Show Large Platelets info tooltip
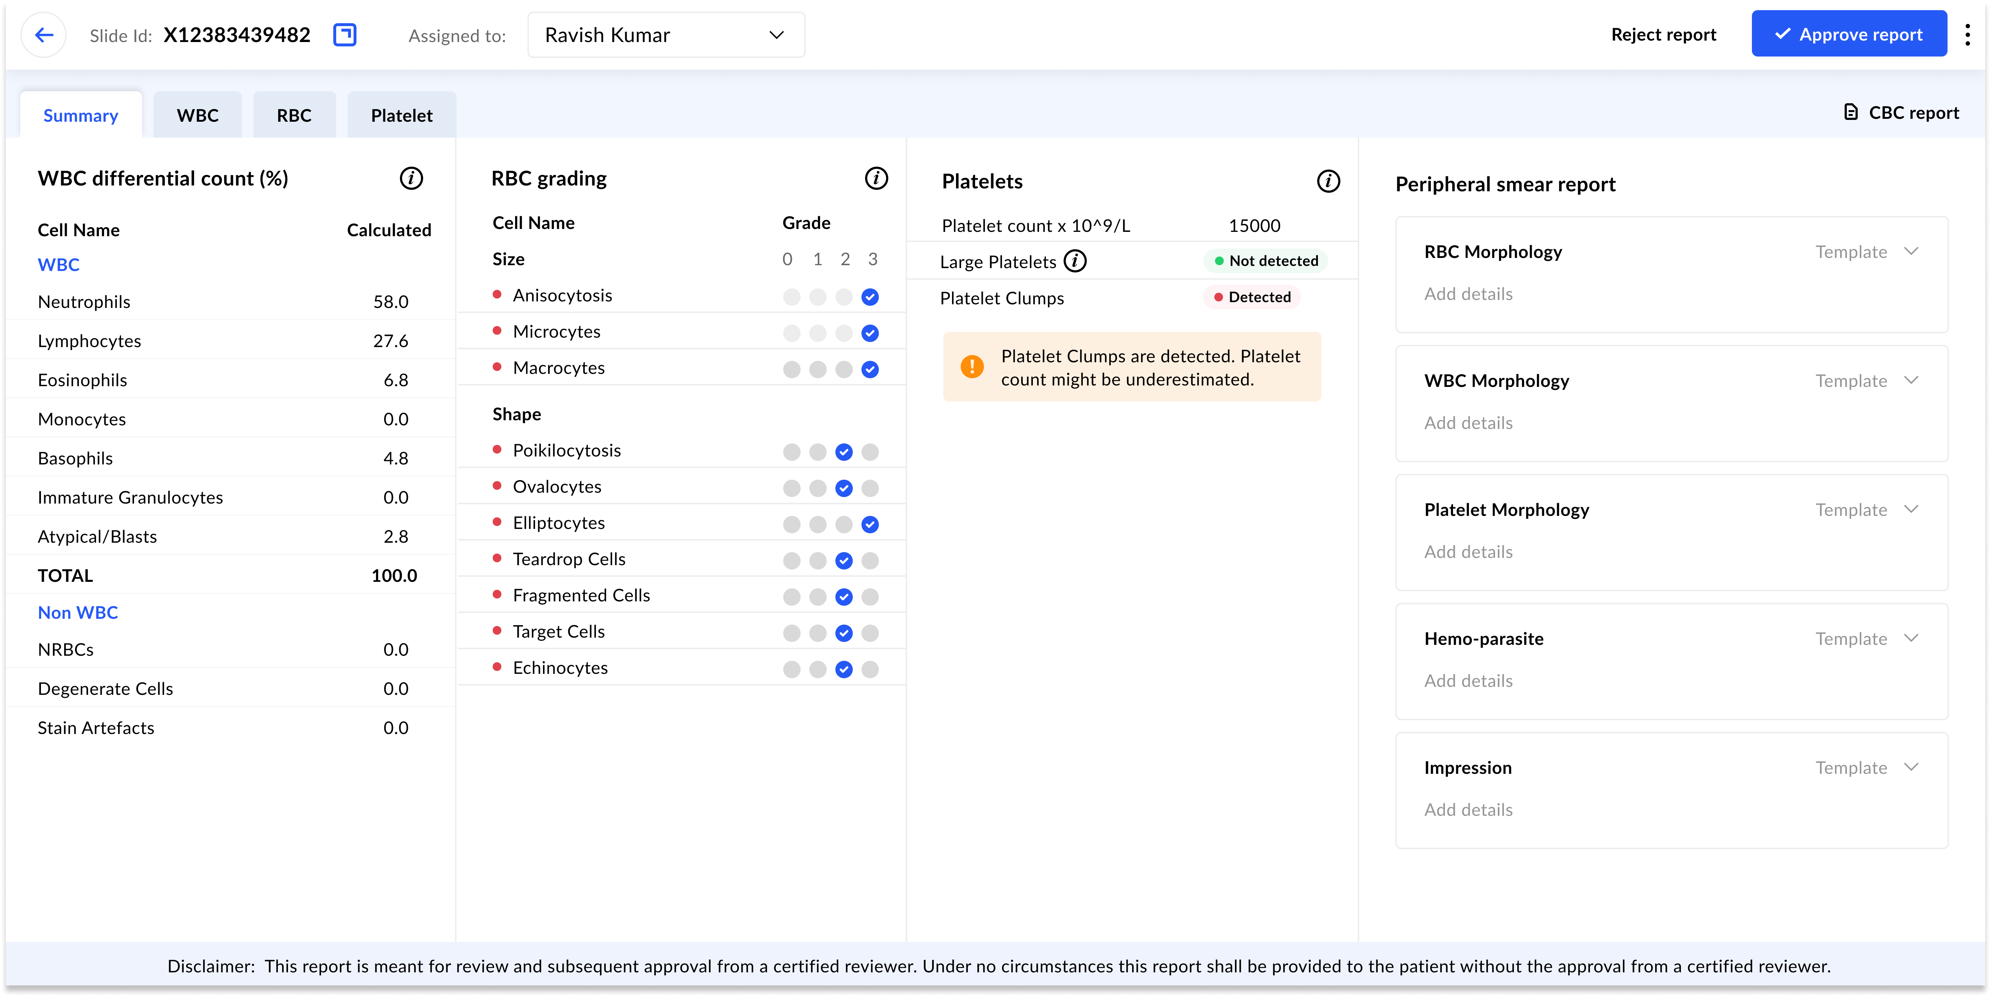This screenshot has width=1991, height=997. [1075, 261]
